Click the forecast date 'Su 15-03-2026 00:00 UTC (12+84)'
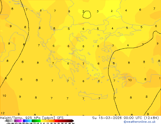161x124 pixels. pos(125,118)
